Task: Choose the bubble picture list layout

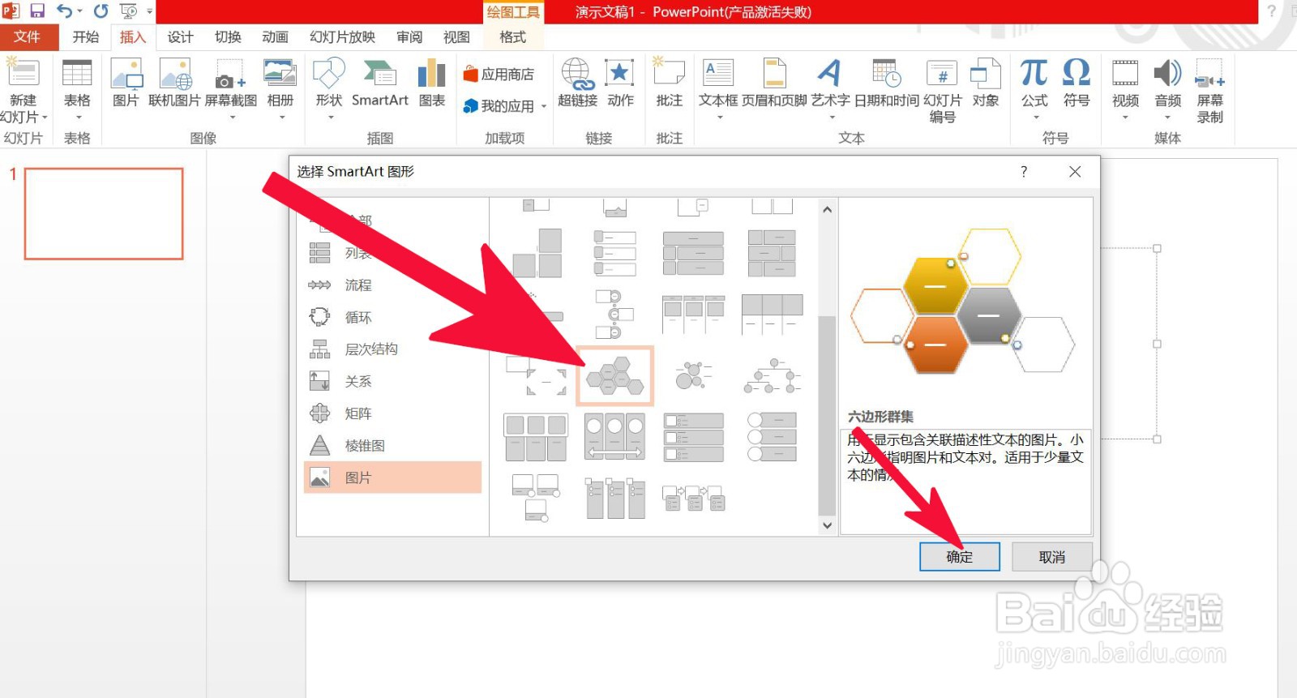Action: tap(694, 376)
